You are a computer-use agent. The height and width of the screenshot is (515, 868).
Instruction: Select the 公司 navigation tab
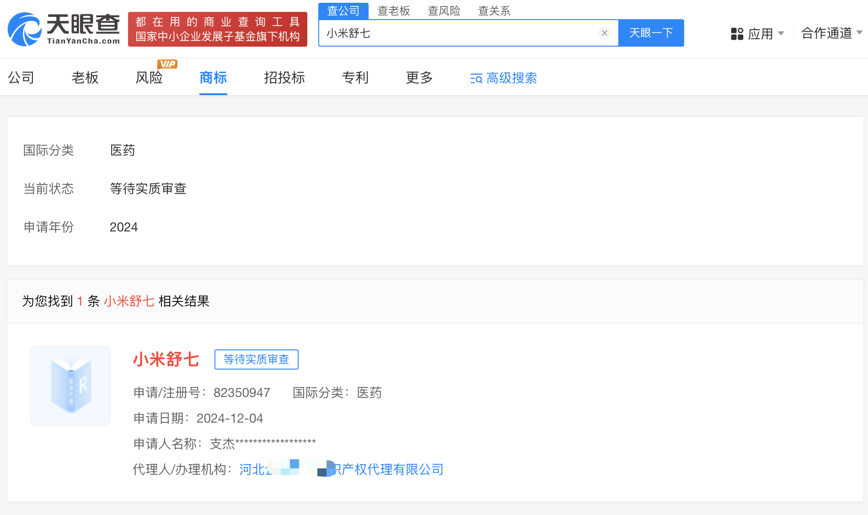21,77
